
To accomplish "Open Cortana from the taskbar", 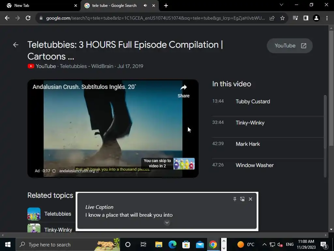I will 128,244.
